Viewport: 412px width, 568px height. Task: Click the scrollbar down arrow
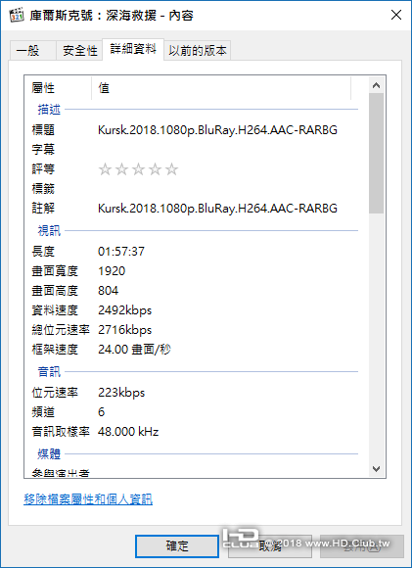[376, 469]
